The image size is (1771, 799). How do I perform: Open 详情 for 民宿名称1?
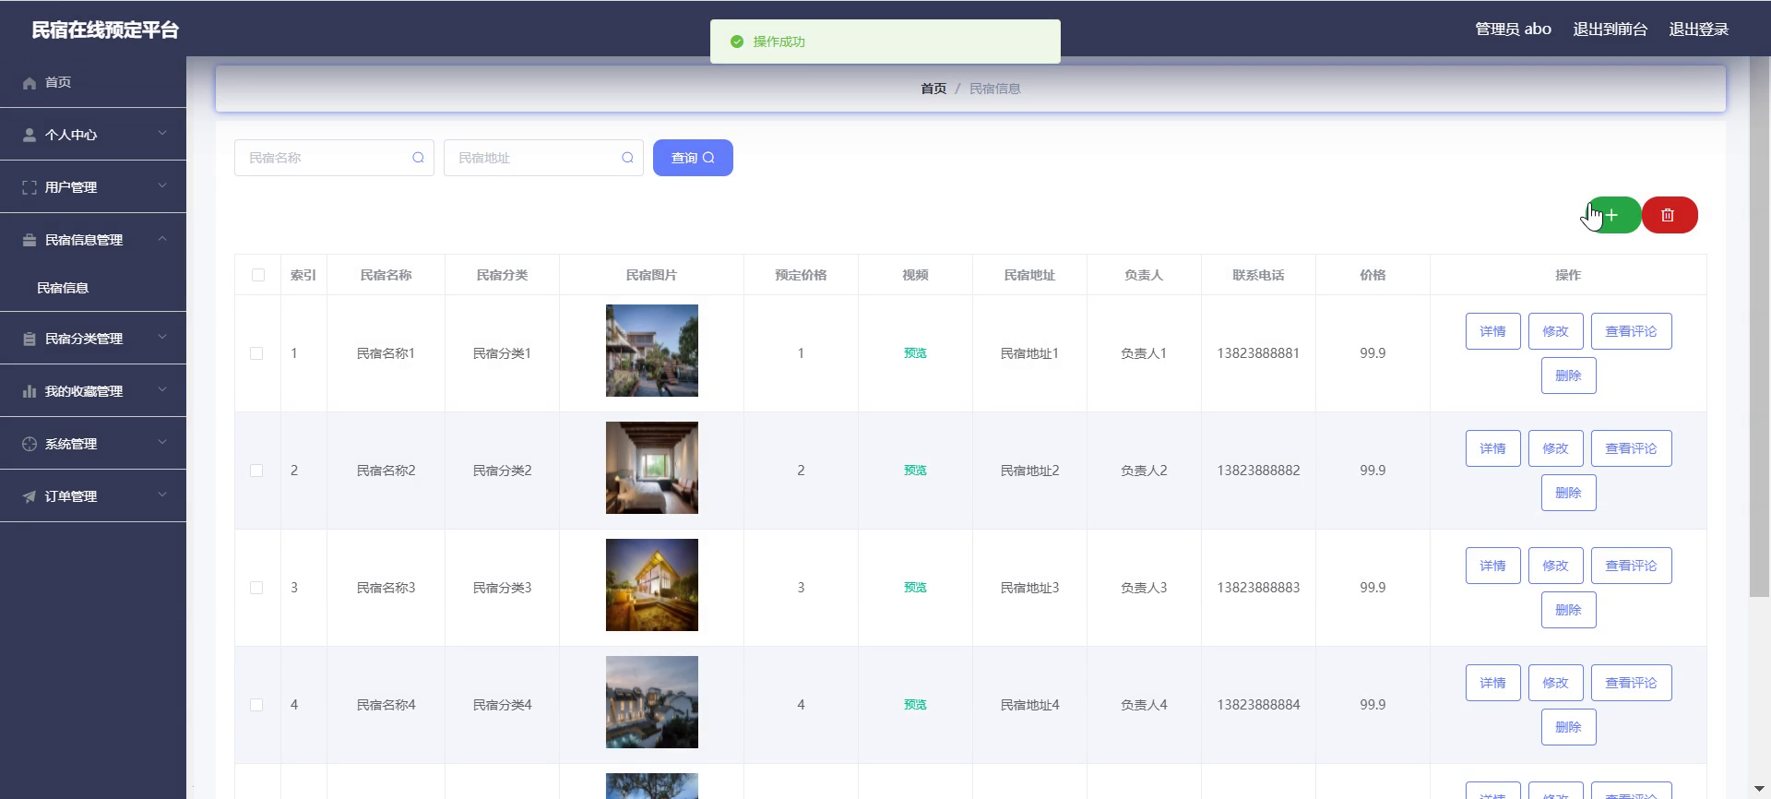click(x=1492, y=331)
